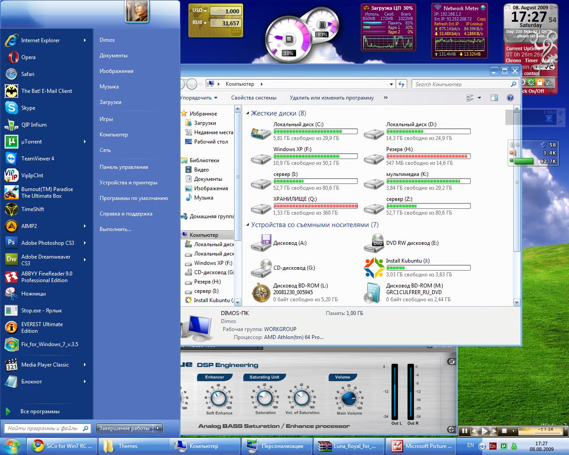The height and width of the screenshot is (455, 569).
Task: Open Internet Explorer submenu arrow
Action: 84,40
